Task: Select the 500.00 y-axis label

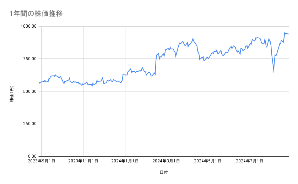Action: click(x=30, y=91)
